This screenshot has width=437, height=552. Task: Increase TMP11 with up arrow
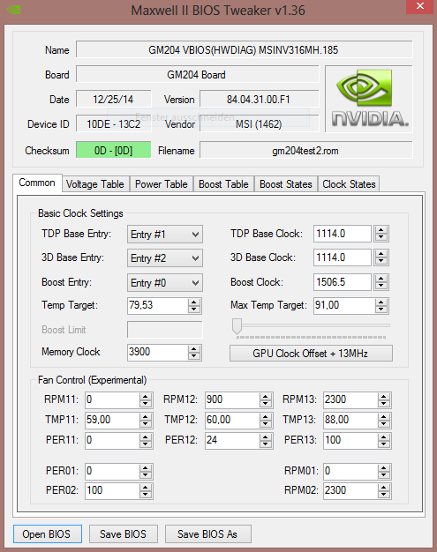tap(145, 416)
